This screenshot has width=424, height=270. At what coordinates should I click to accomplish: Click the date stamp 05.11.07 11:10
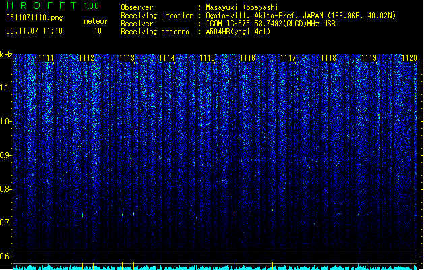coord(34,31)
